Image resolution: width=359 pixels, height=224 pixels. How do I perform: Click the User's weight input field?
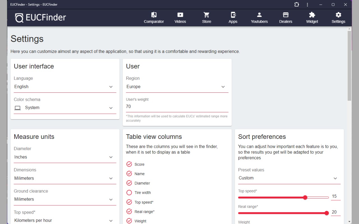click(x=177, y=106)
